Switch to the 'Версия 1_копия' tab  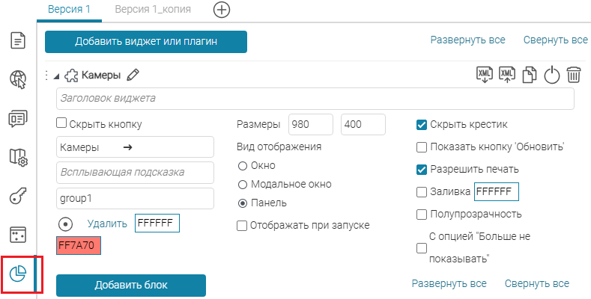click(152, 10)
